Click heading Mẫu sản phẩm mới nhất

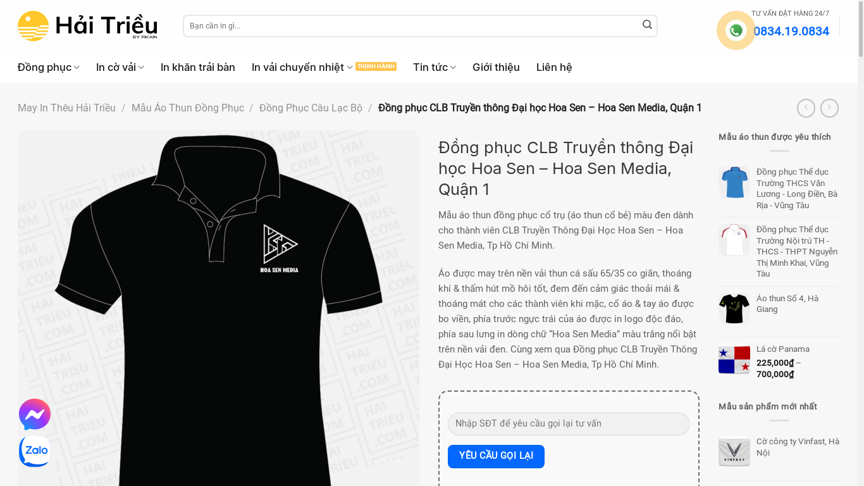[x=767, y=407]
